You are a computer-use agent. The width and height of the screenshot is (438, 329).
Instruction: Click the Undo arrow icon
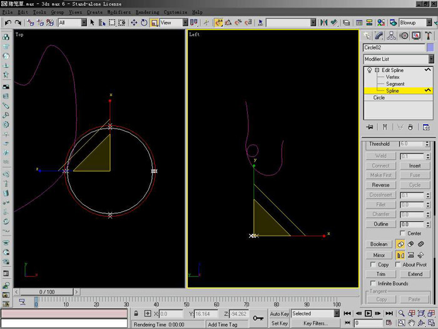[x=8, y=23]
